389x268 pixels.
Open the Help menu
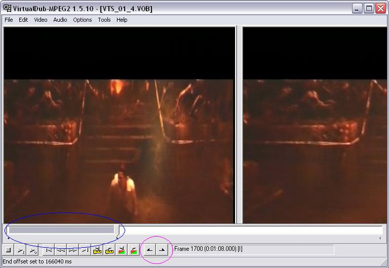(122, 20)
